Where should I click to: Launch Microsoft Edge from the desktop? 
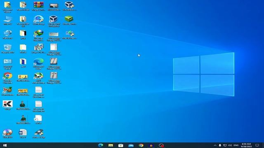pos(38,64)
